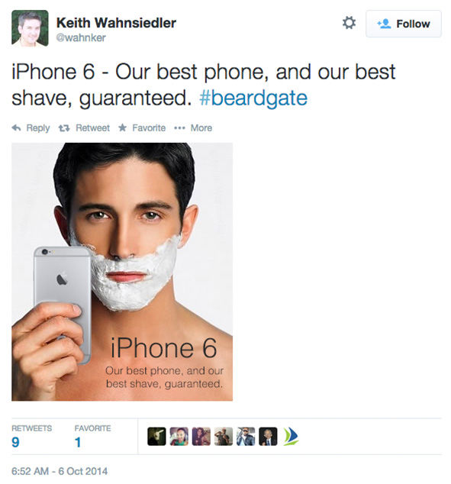Click the reply arrow icon
This screenshot has width=451, height=484.
click(x=16, y=127)
